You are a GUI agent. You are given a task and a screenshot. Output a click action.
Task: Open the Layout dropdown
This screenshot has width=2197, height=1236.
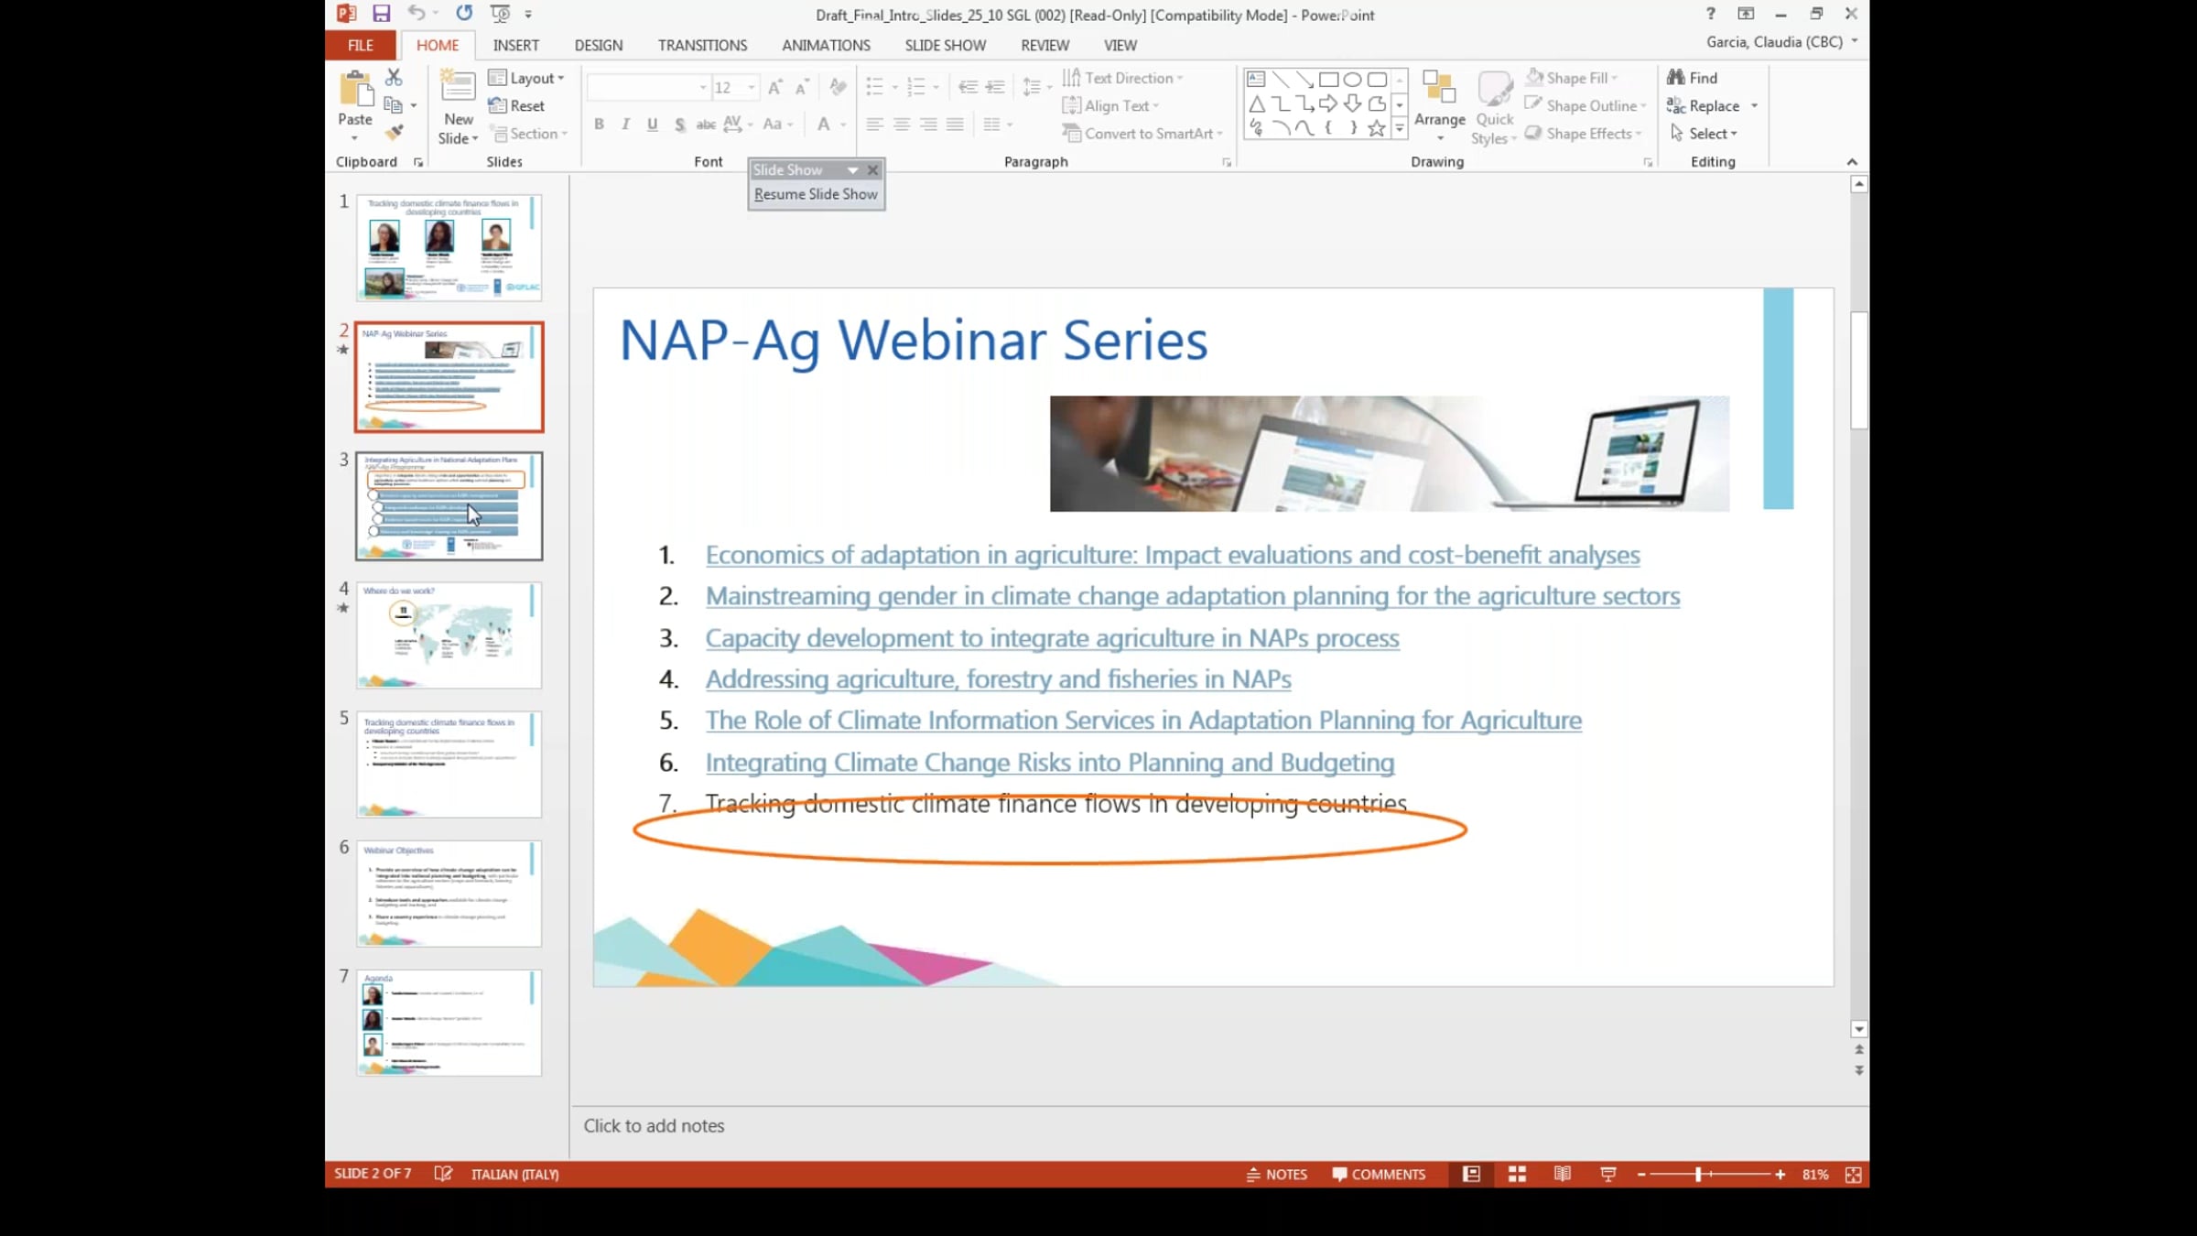point(527,78)
